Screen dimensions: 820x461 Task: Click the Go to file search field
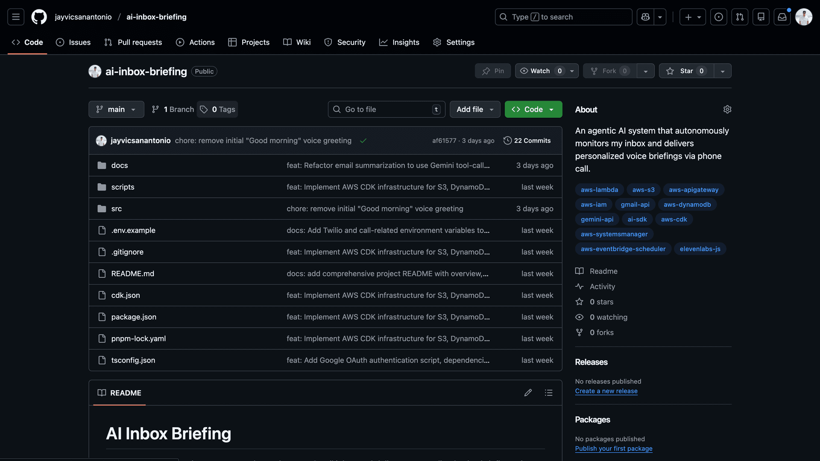[x=386, y=109]
